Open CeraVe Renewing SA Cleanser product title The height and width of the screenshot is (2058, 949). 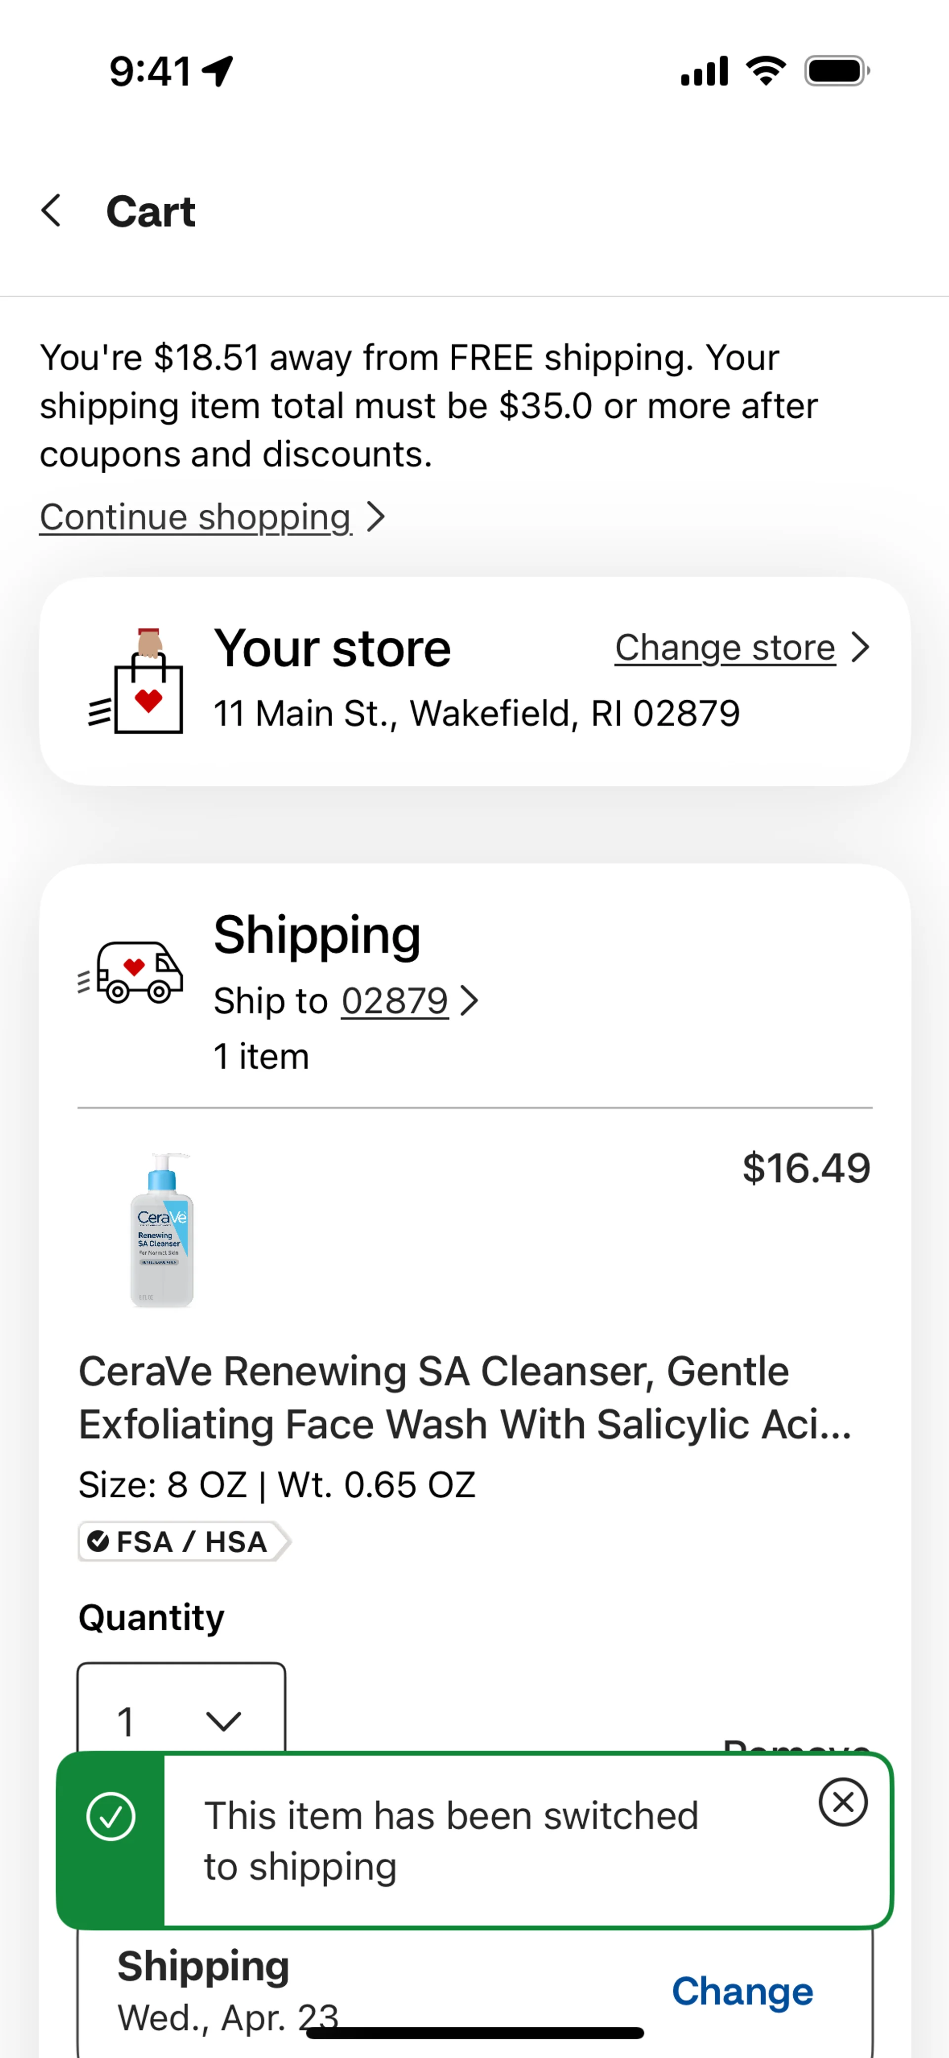pyautogui.click(x=465, y=1397)
